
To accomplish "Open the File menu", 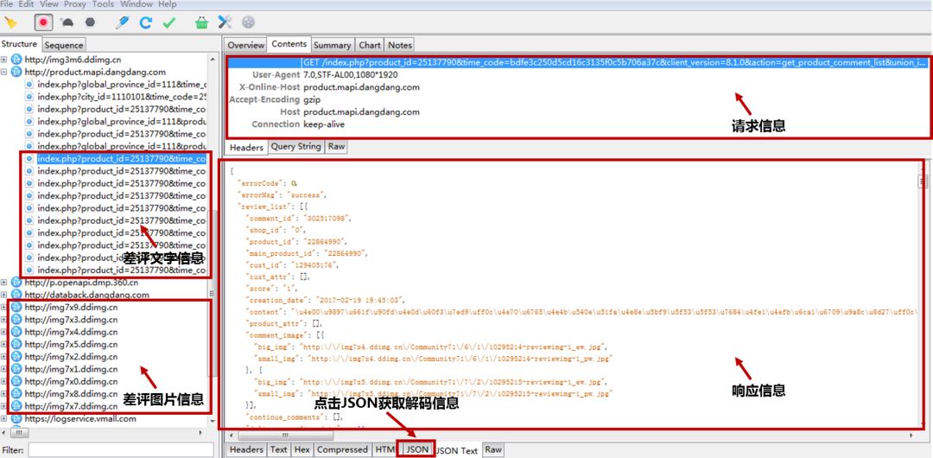I will click(x=7, y=4).
